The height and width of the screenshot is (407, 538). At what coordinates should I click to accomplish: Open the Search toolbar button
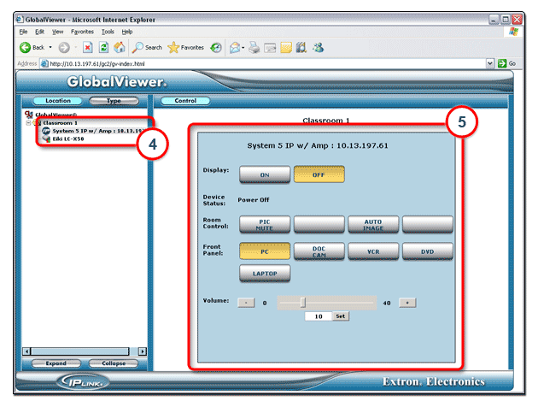click(147, 47)
